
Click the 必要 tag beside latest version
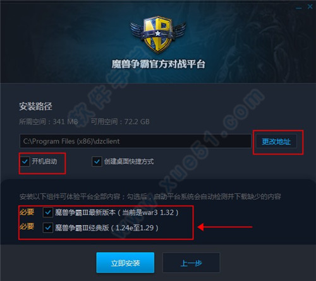coord(27,212)
